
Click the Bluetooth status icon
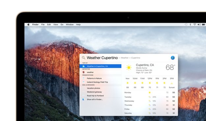pyautogui.click(x=190, y=25)
